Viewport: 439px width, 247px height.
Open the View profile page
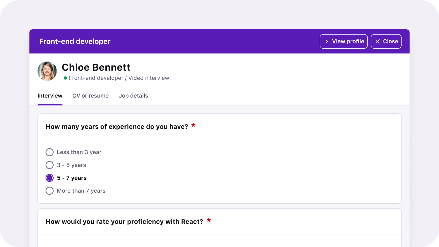[343, 41]
